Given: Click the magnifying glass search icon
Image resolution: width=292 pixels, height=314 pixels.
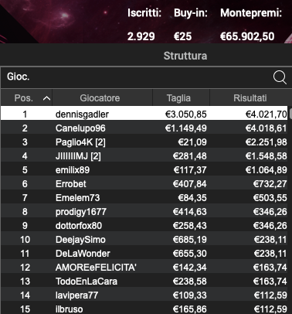Looking at the screenshot, I should 280,77.
